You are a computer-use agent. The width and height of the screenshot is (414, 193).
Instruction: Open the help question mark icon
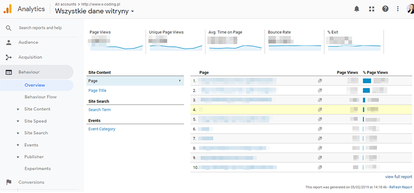(x=385, y=9)
